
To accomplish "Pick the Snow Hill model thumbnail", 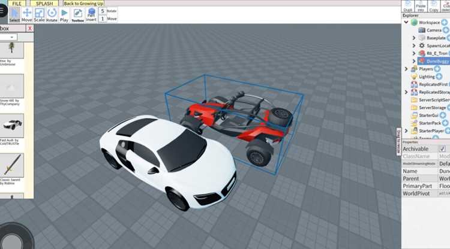I will pos(11,86).
